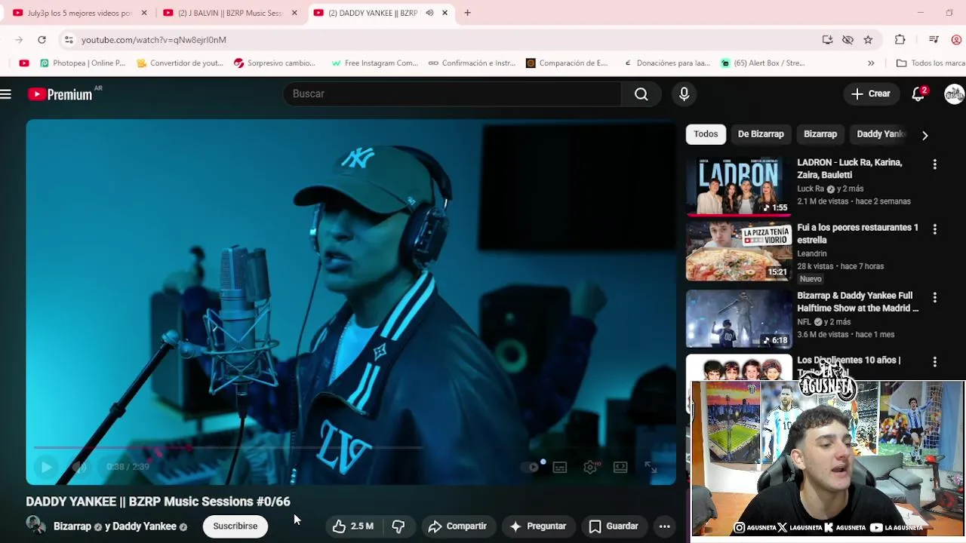The height and width of the screenshot is (543, 966).
Task: Select the Bizarrap filter chip
Action: (820, 134)
